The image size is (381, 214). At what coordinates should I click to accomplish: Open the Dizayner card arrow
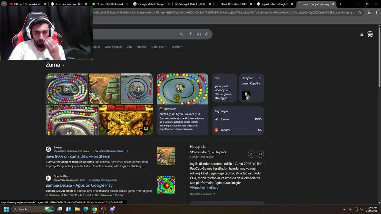259,78
